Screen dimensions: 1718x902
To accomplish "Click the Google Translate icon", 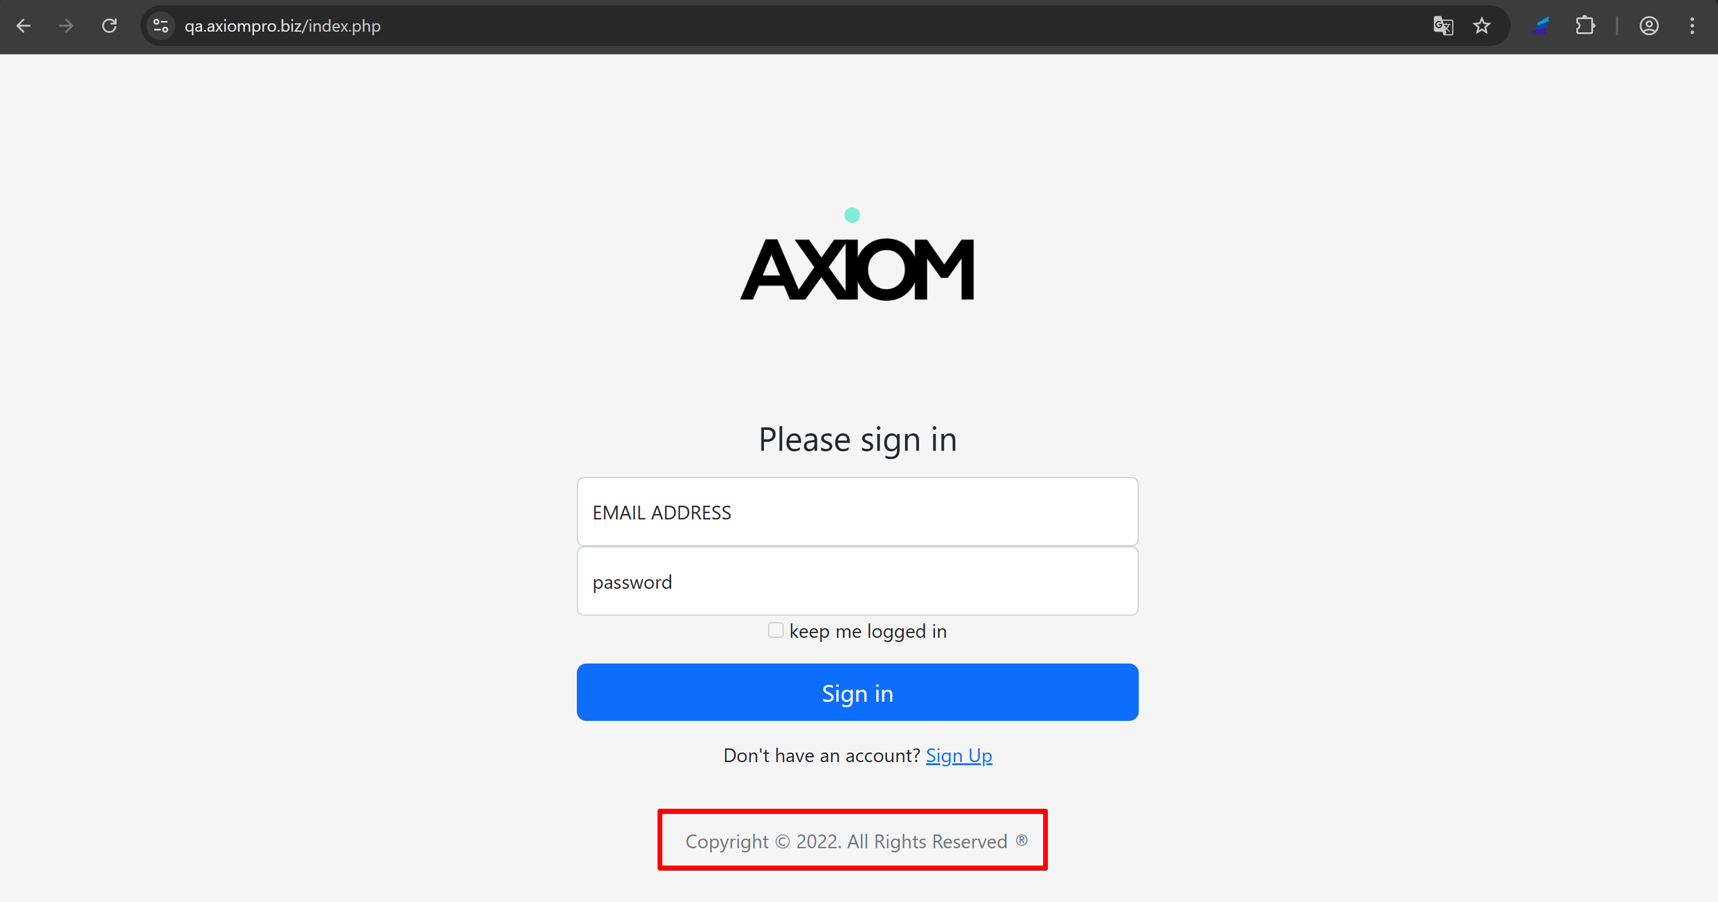I will 1442,26.
